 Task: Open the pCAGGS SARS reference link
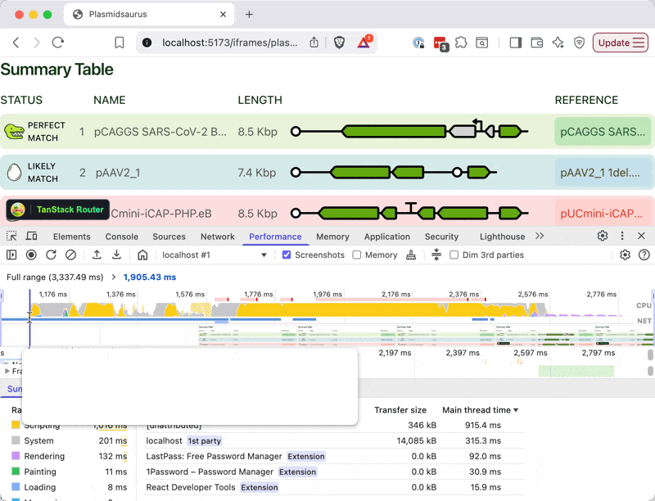603,132
